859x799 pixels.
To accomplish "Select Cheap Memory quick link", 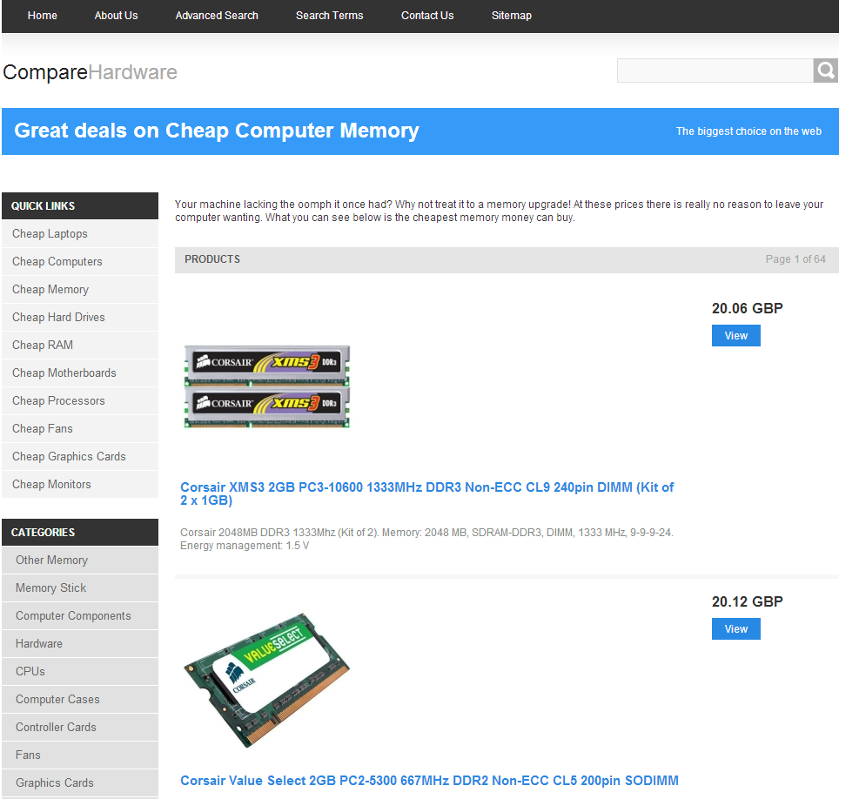I will click(80, 289).
